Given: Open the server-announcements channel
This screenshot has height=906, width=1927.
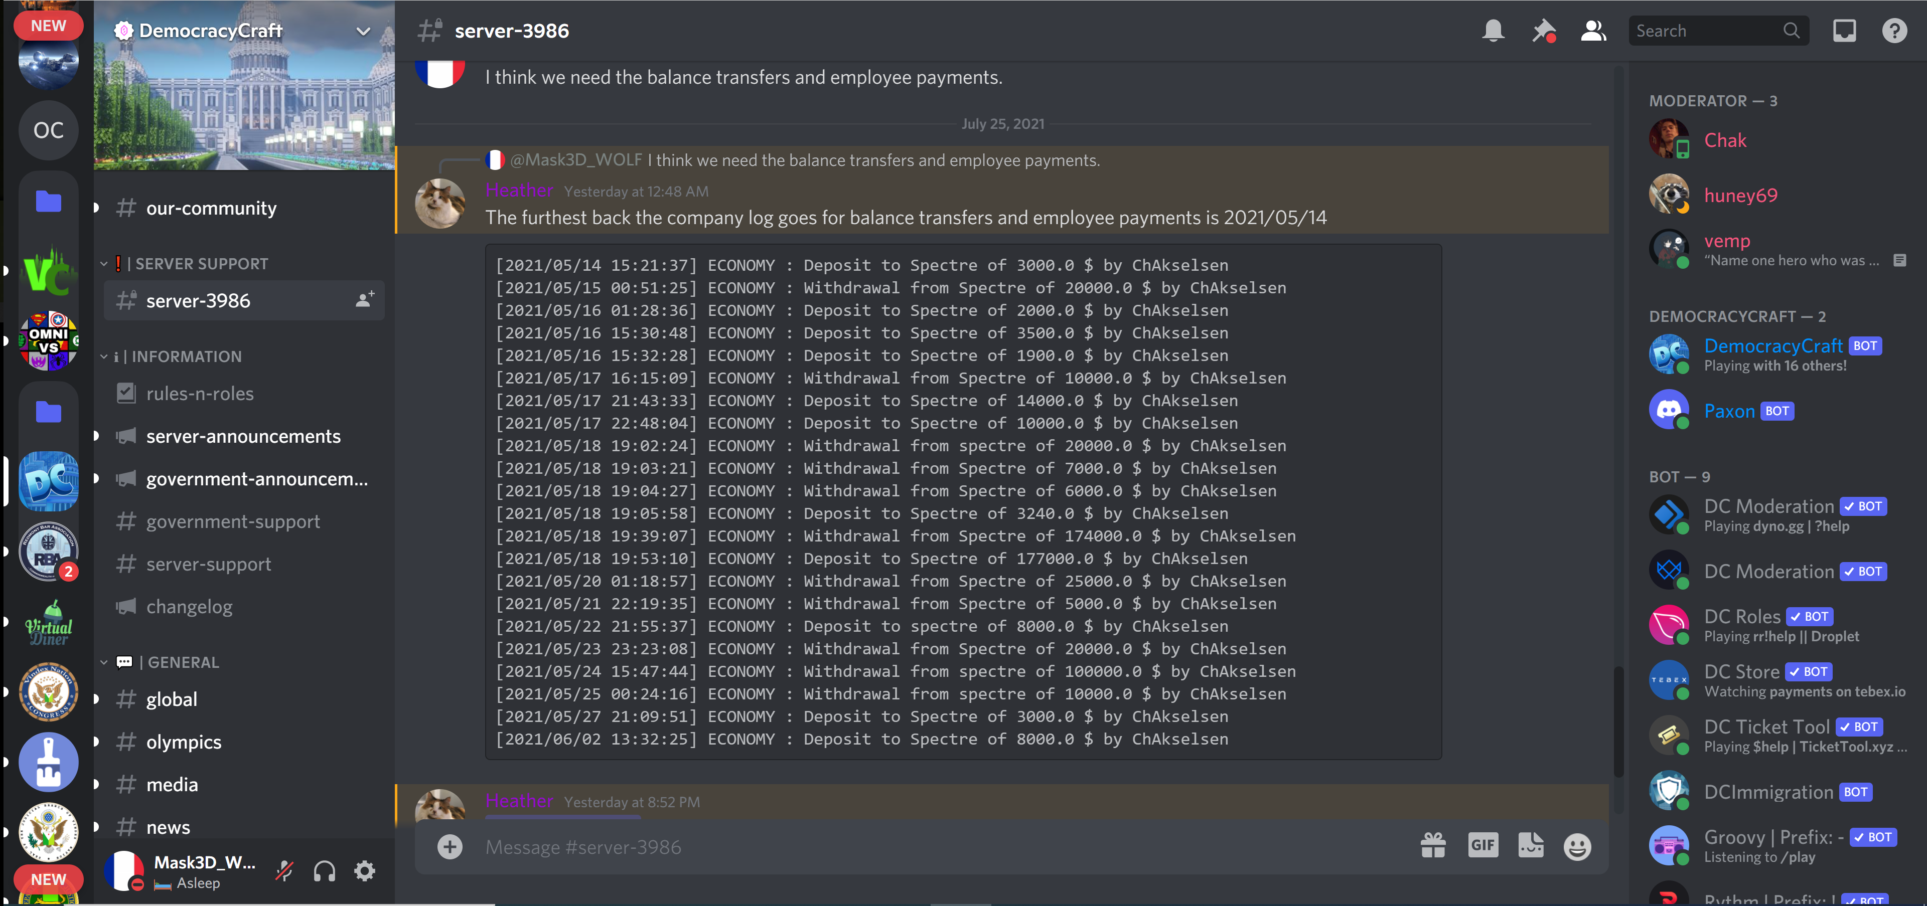Looking at the screenshot, I should click(244, 436).
